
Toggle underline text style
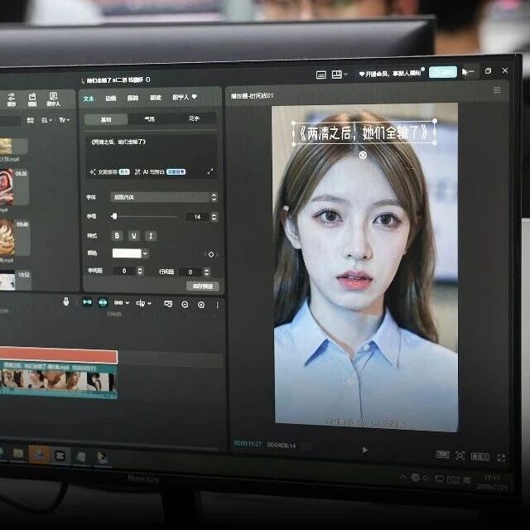coord(134,235)
